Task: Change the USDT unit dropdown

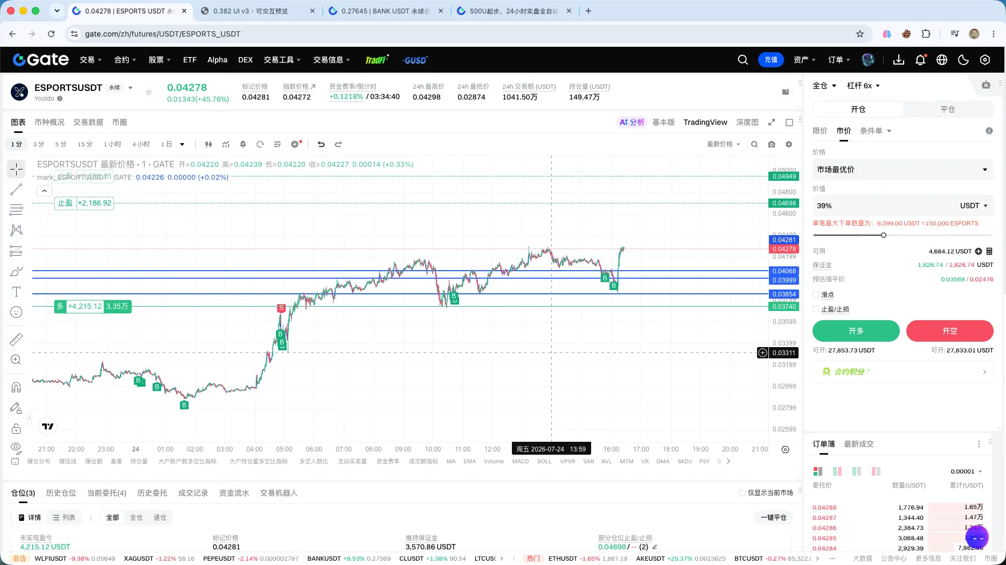Action: click(x=974, y=206)
